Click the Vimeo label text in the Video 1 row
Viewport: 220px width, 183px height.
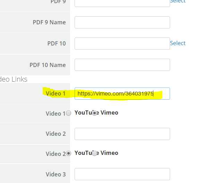click(109, 113)
